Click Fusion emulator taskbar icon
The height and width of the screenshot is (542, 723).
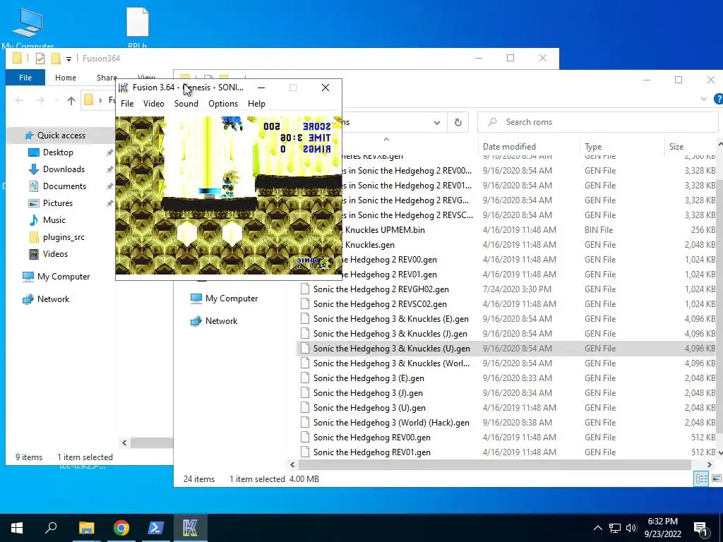tap(190, 528)
